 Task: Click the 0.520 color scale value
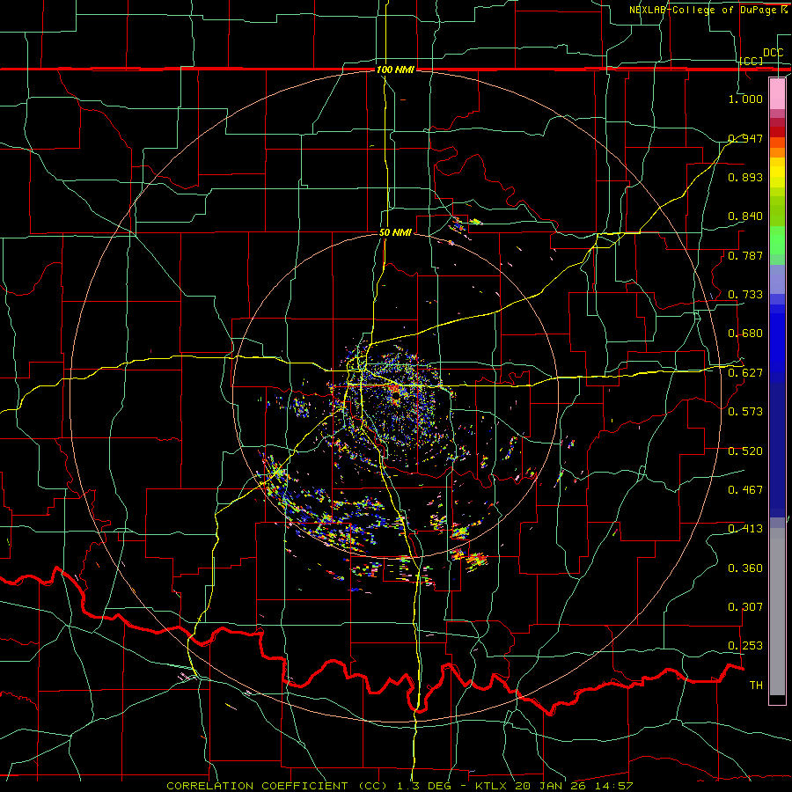[x=745, y=451]
